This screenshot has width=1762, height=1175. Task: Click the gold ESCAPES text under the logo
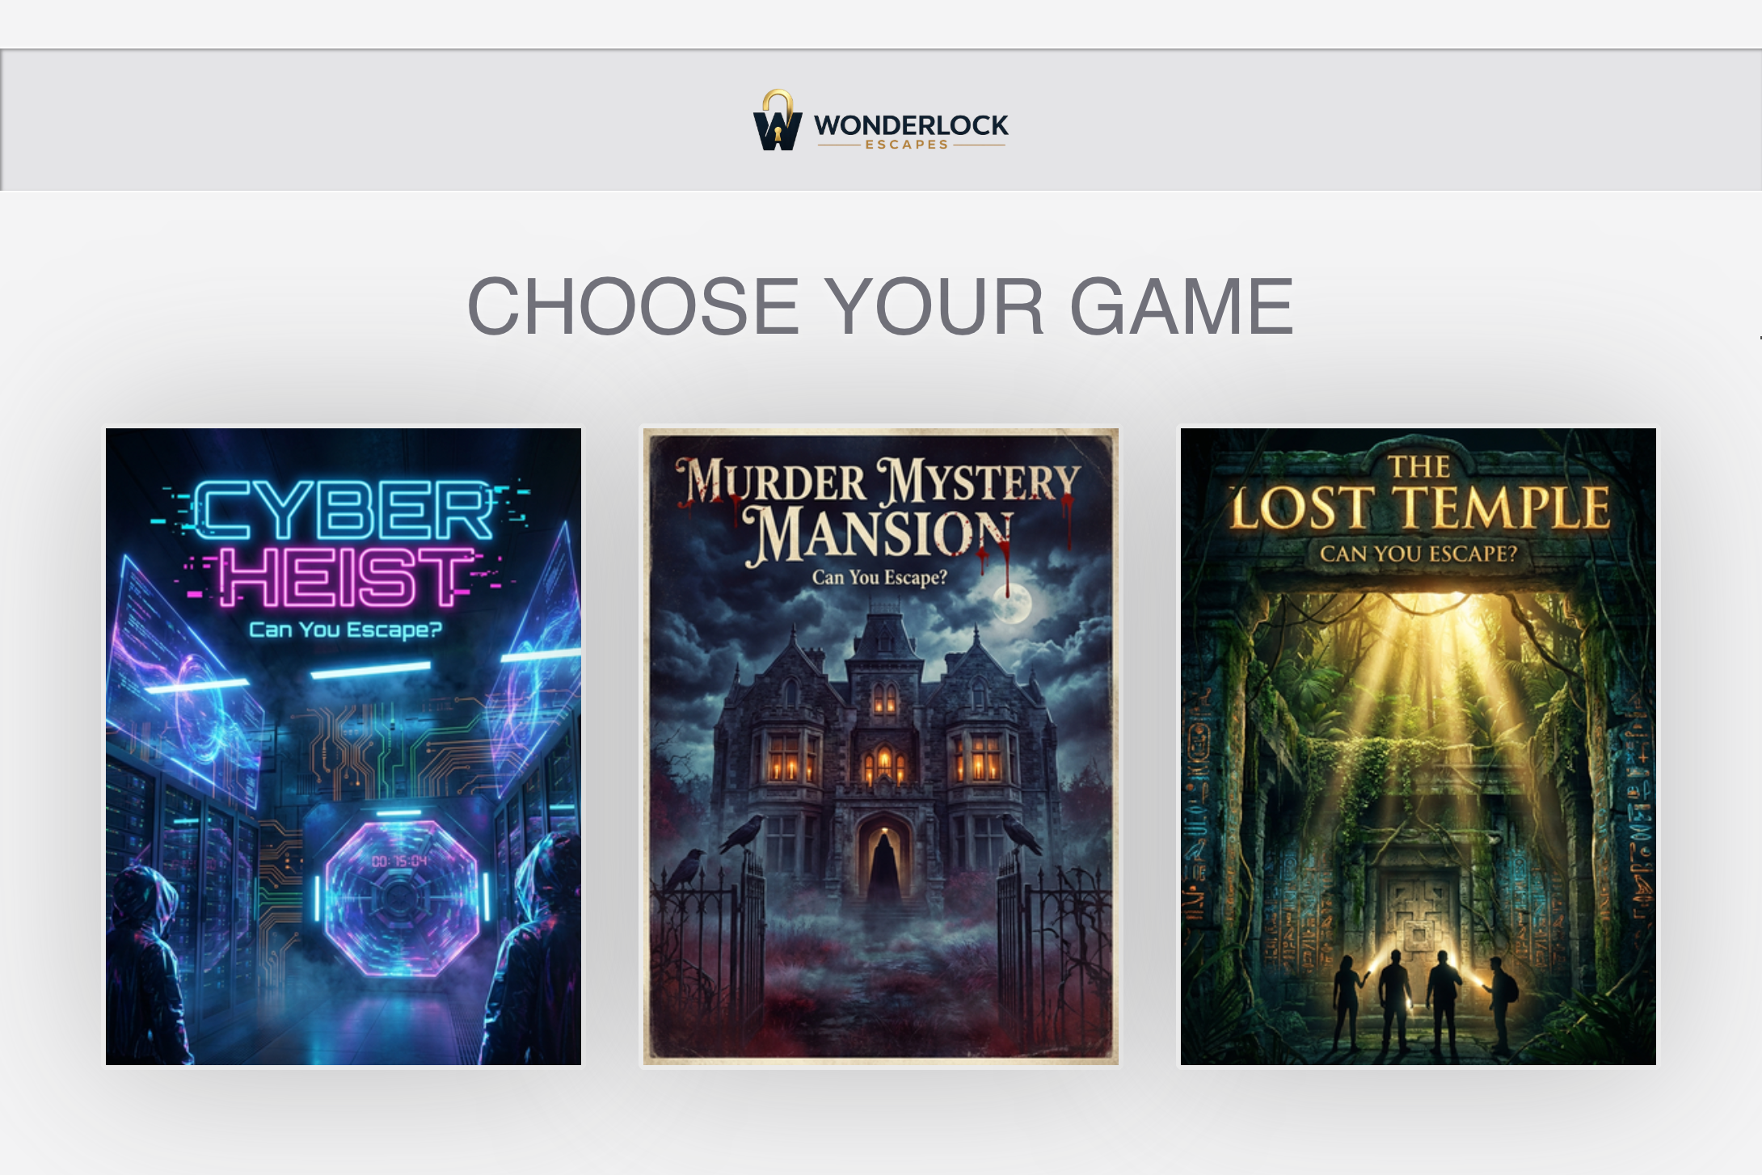point(907,145)
